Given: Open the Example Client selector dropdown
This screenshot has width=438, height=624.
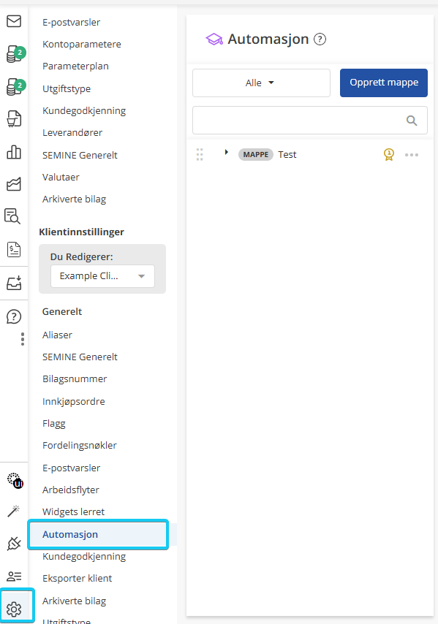Looking at the screenshot, I should point(102,275).
